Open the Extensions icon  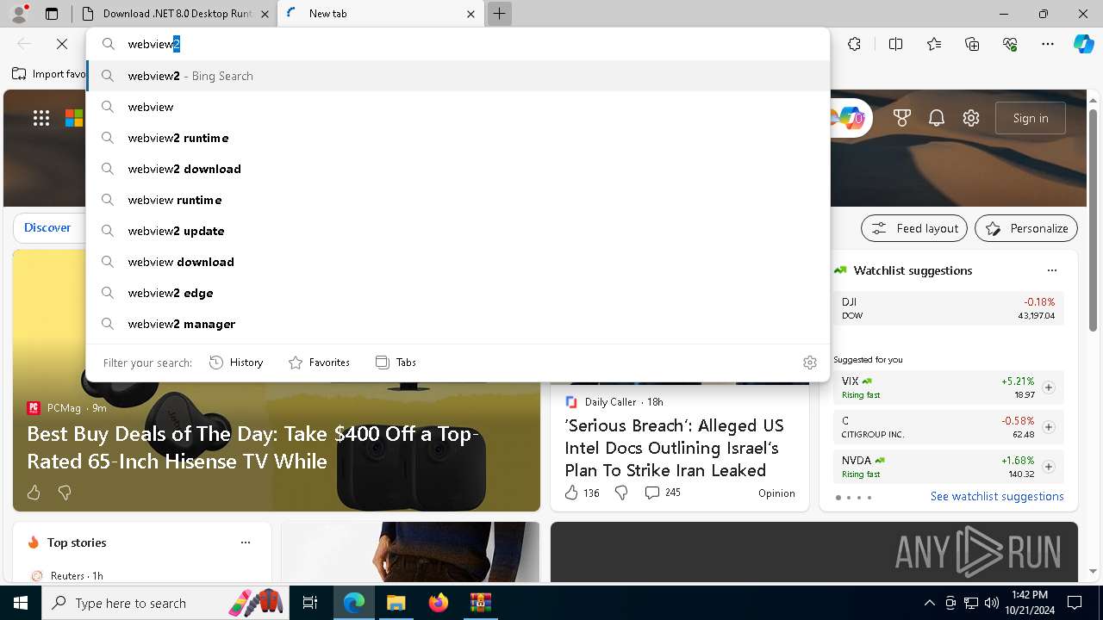pyautogui.click(x=854, y=44)
